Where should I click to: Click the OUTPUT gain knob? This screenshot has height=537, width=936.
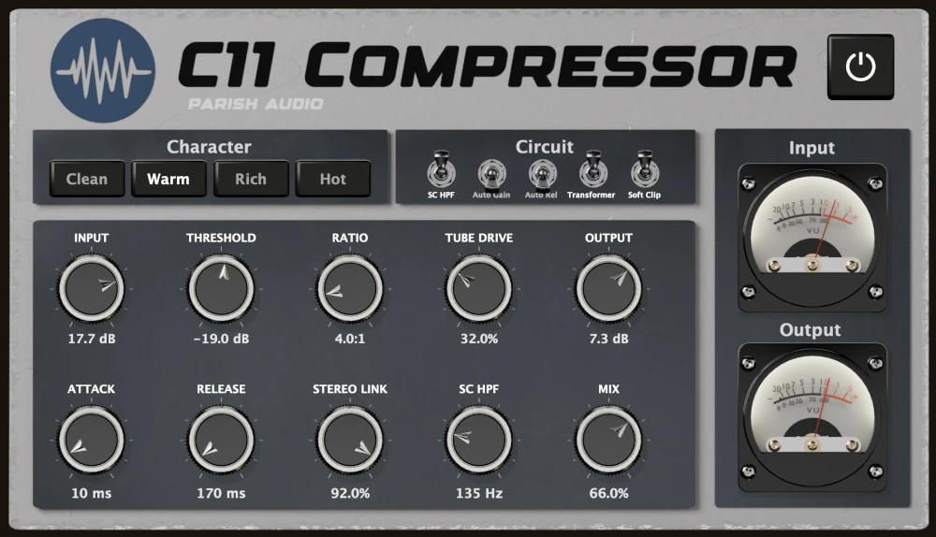coord(608,289)
